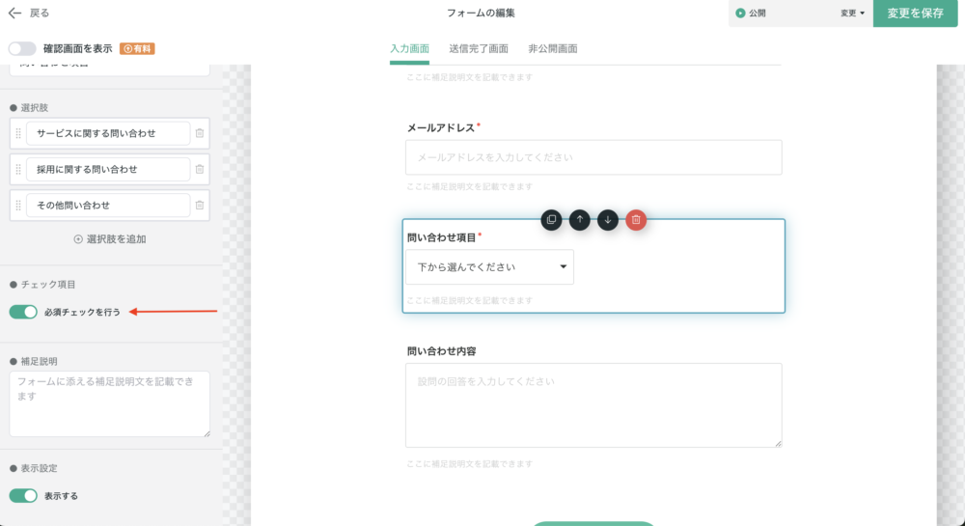
Task: Open the 変更 publish status dropdown
Action: tap(852, 13)
